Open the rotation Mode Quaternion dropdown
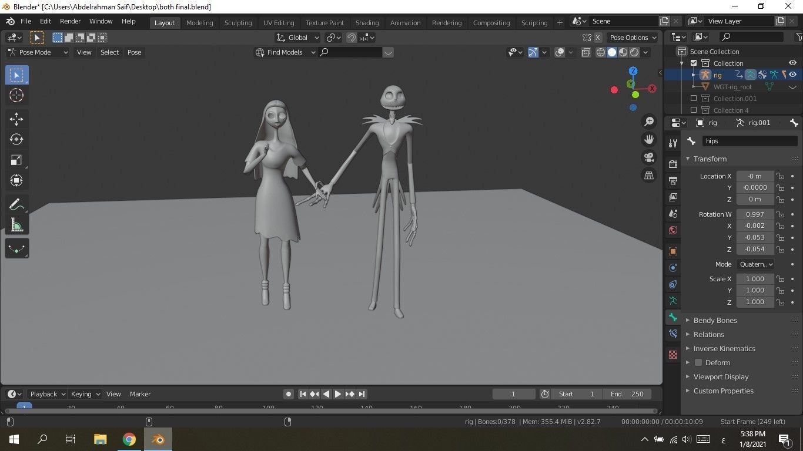This screenshot has height=451, width=803. (x=755, y=264)
